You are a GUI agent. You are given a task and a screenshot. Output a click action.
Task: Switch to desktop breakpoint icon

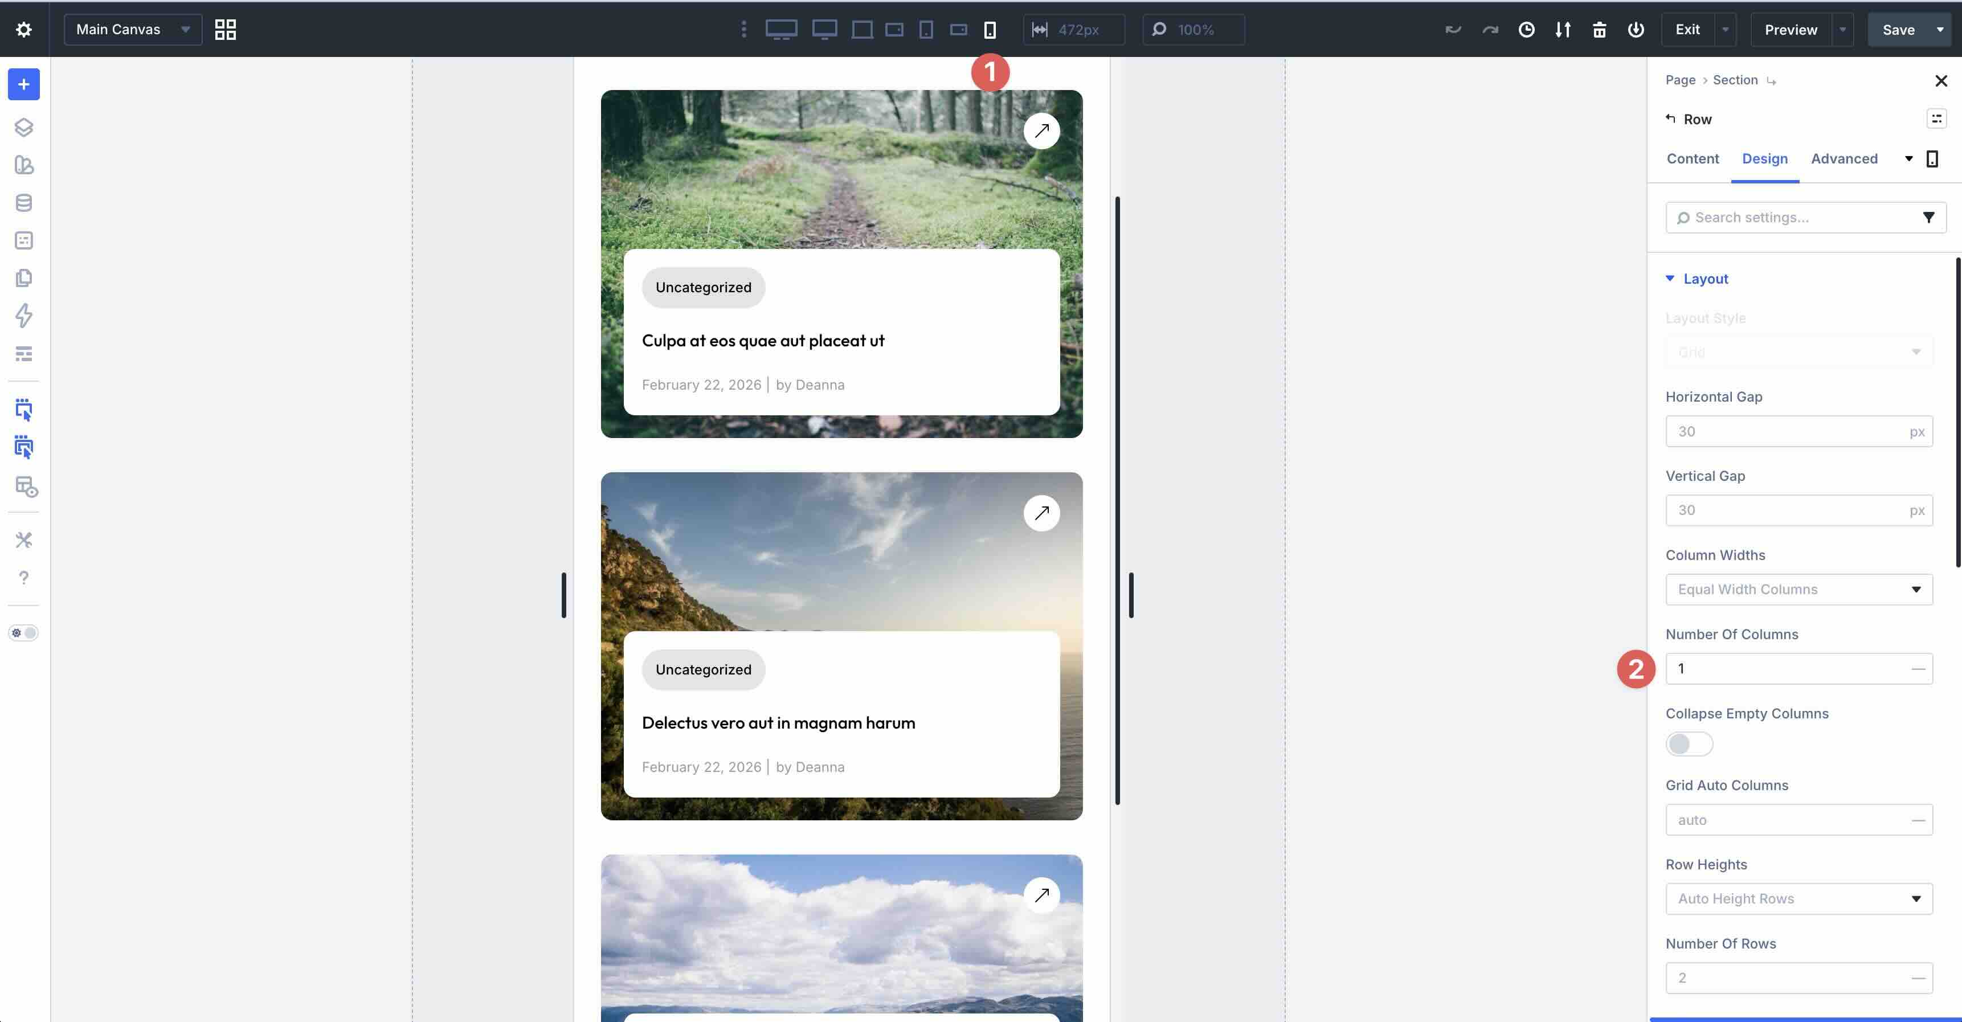[782, 30]
